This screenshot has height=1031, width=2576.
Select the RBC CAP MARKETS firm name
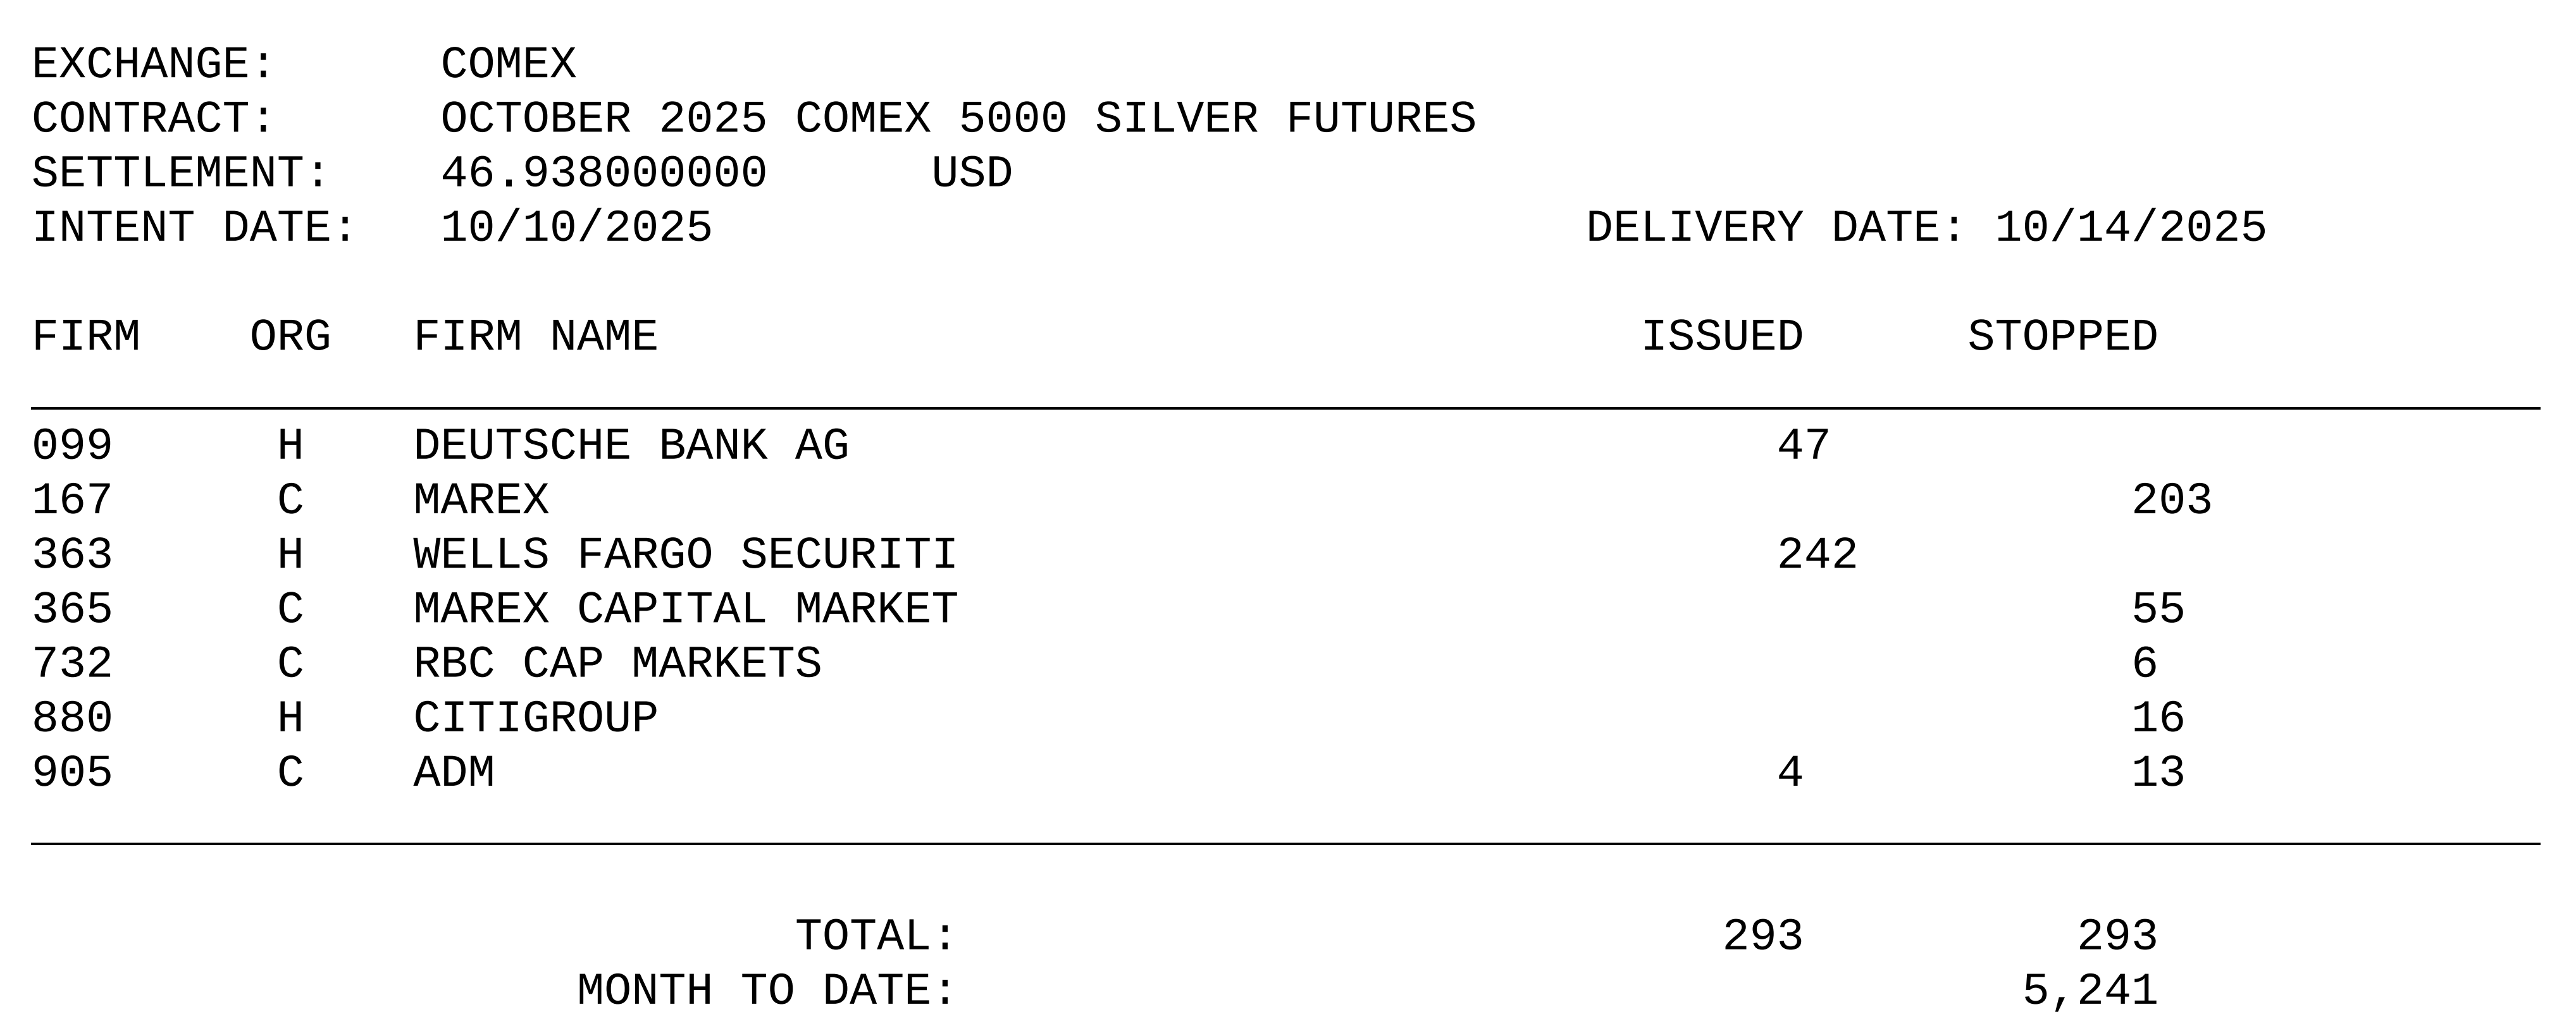(617, 664)
